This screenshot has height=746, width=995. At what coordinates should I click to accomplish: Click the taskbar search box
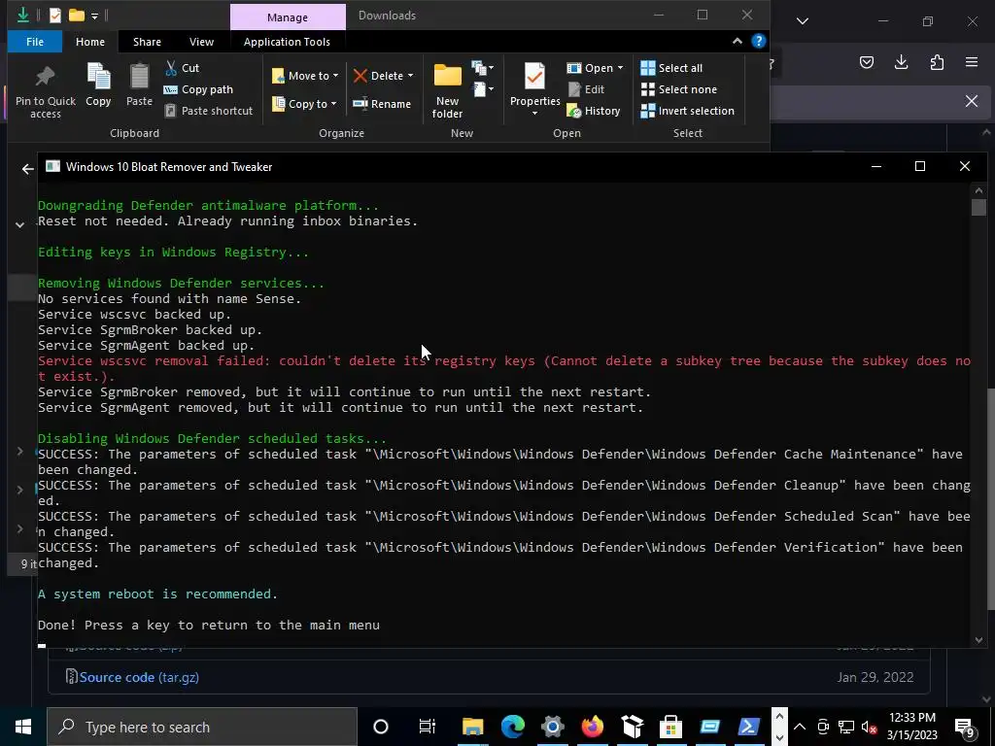tap(202, 727)
